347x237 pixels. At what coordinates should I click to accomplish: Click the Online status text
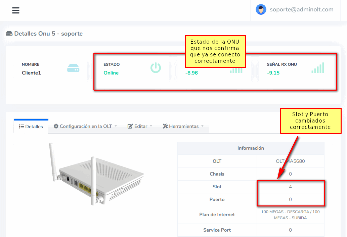pyautogui.click(x=111, y=73)
